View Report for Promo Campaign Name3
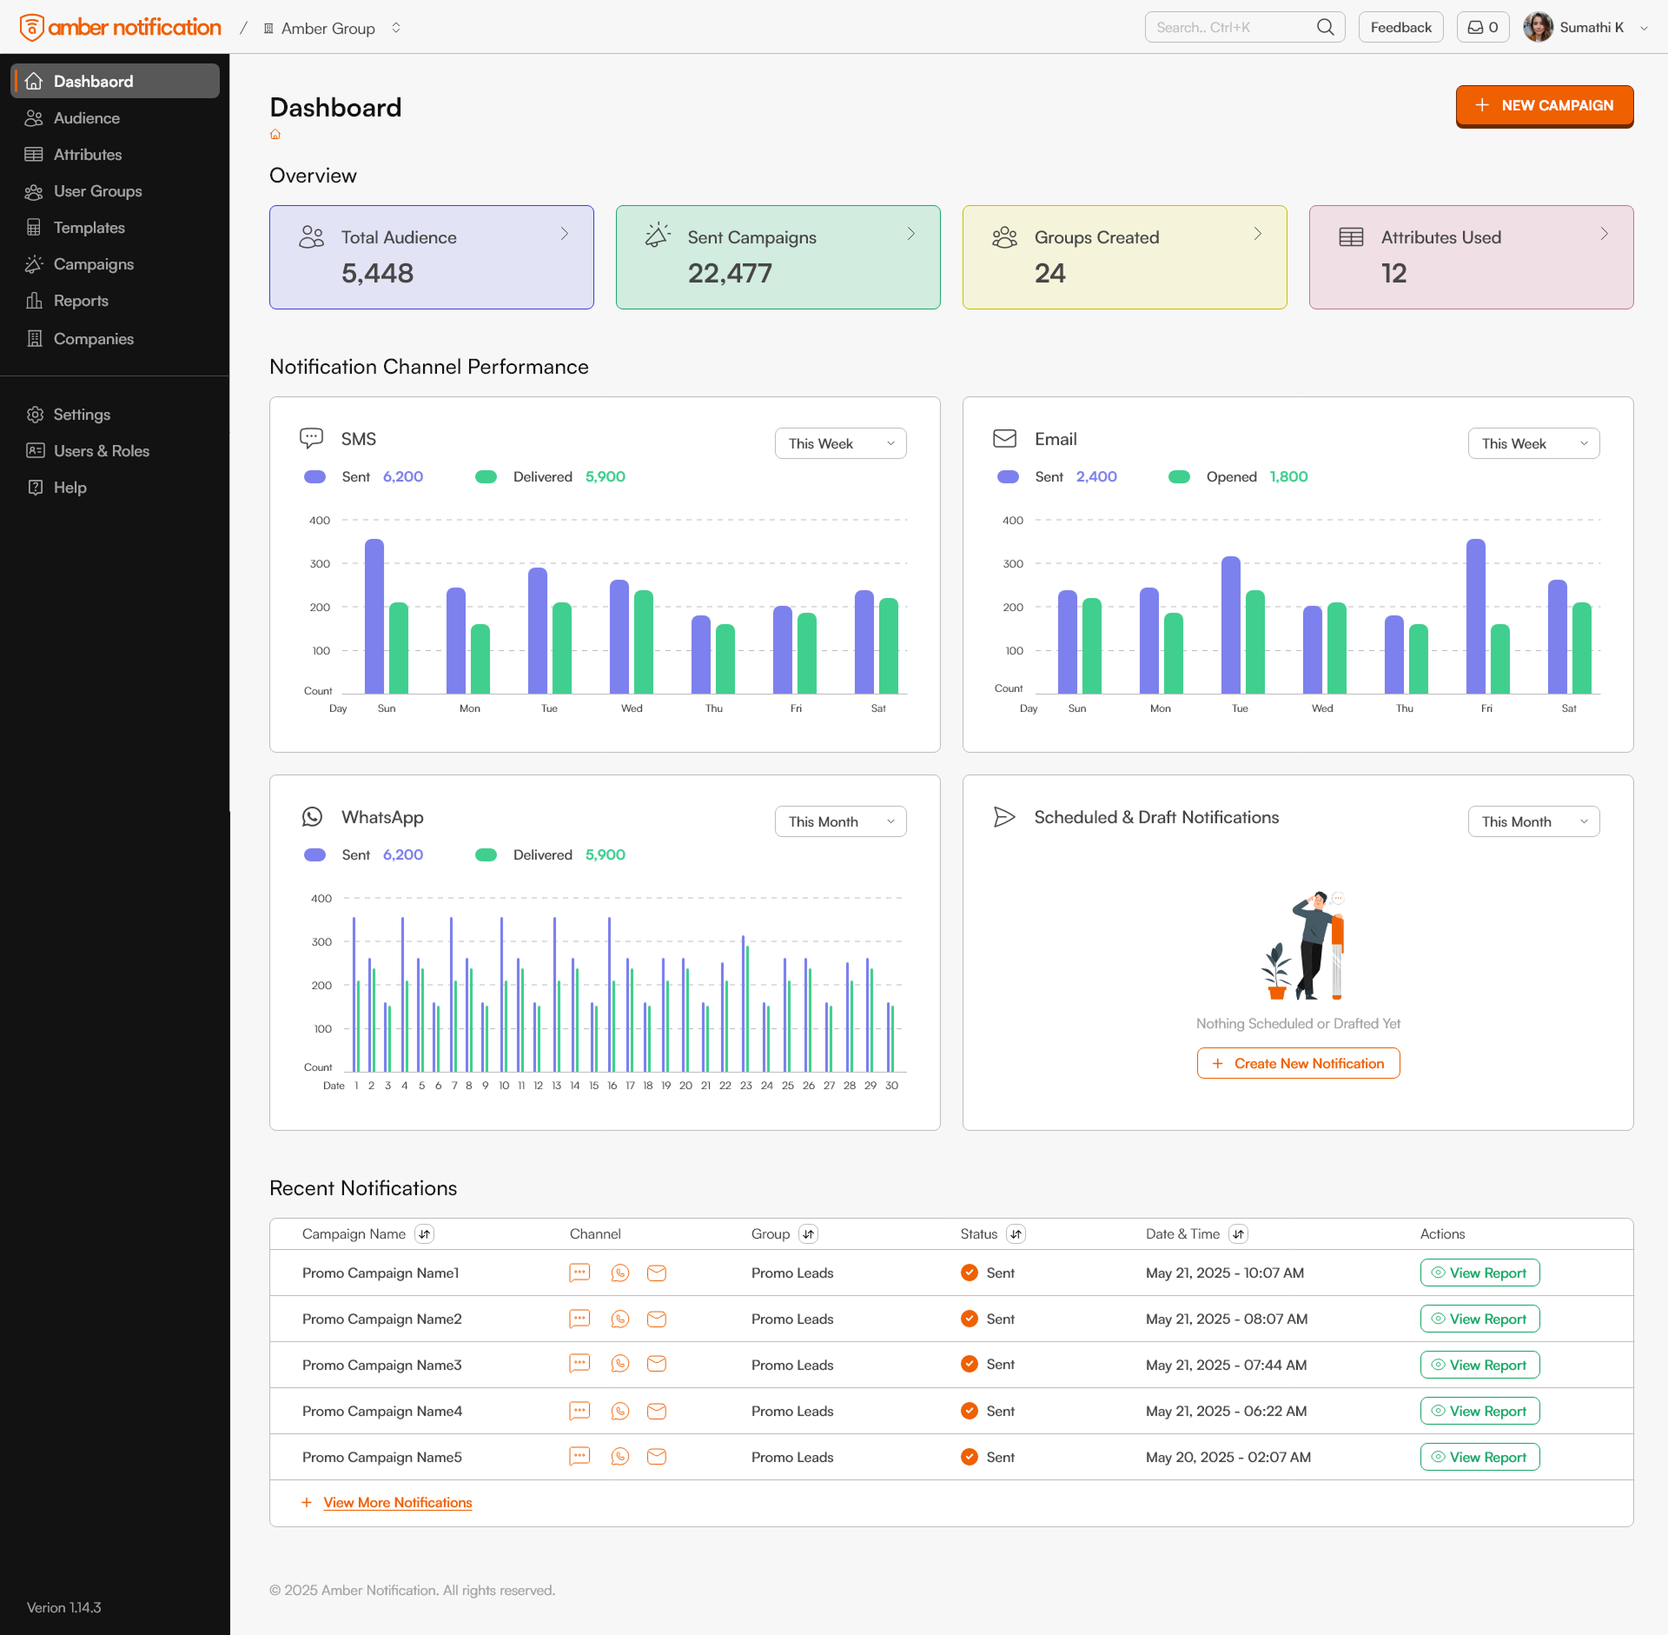The image size is (1668, 1635). click(1479, 1365)
